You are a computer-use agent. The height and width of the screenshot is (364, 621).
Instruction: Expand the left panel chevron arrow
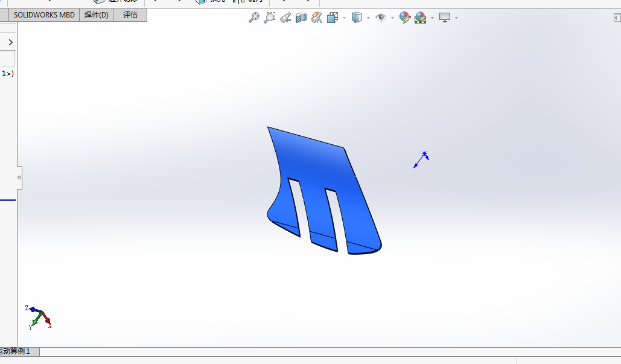coord(10,42)
